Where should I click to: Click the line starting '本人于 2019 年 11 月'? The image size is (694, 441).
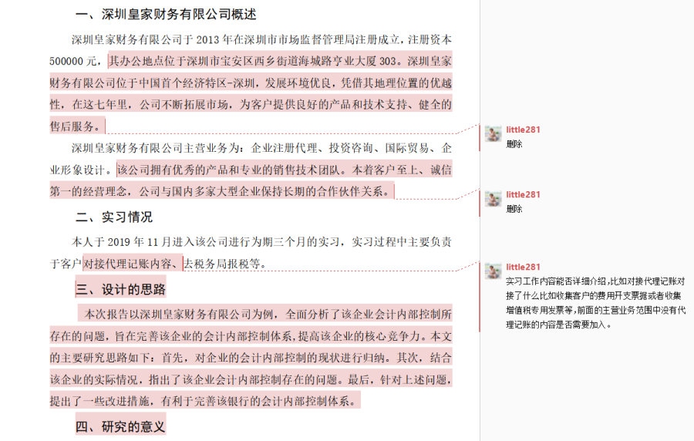[x=261, y=242]
